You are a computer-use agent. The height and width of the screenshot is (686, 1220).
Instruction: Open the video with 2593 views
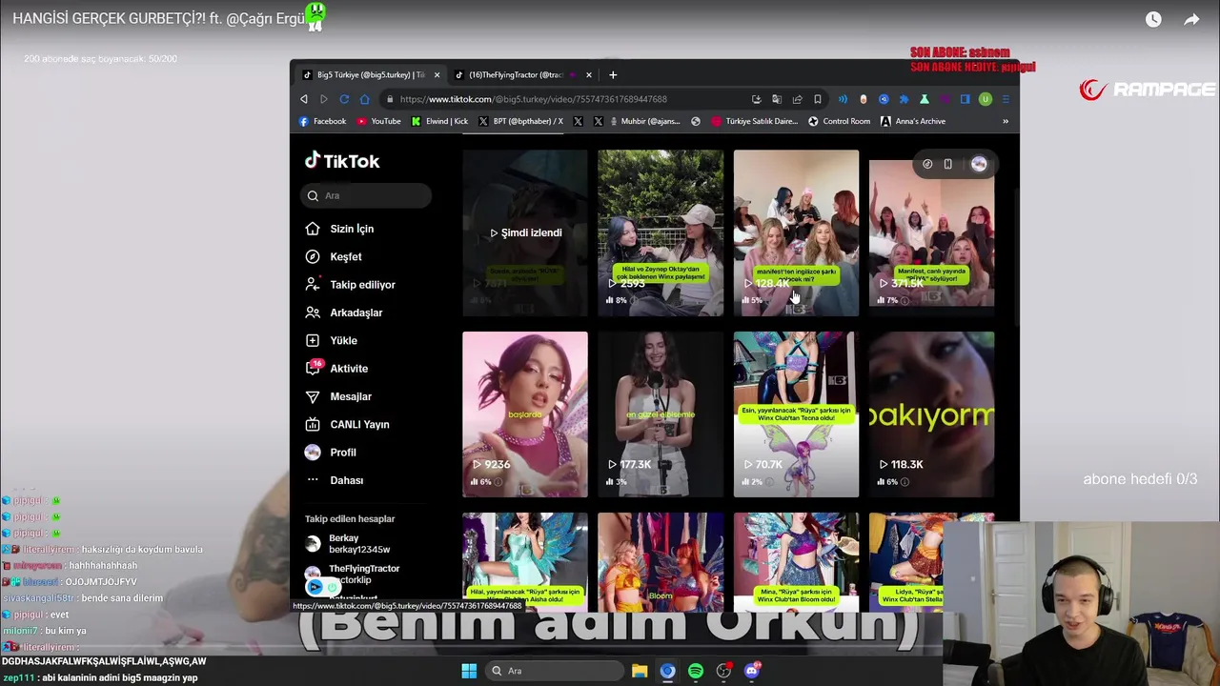click(x=661, y=232)
